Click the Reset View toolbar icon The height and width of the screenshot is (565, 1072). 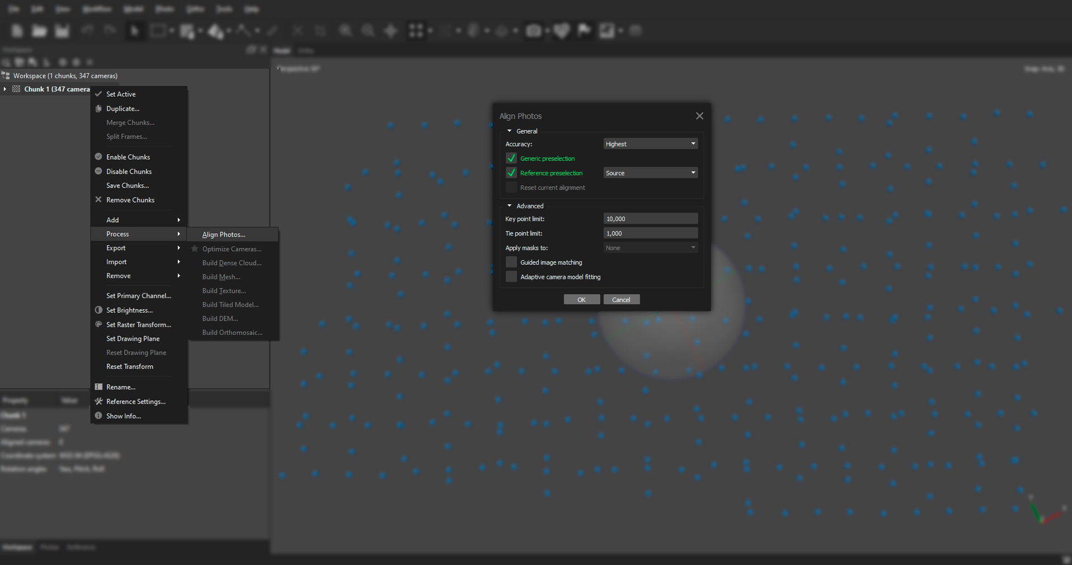(391, 31)
